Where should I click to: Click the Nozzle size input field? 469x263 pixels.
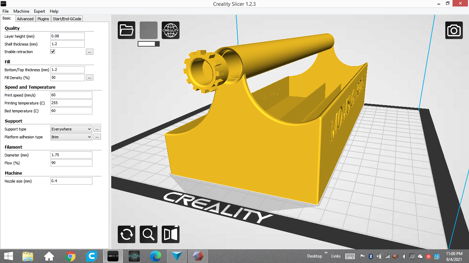coord(71,181)
